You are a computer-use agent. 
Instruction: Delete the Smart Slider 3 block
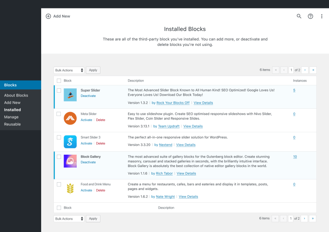pyautogui.click(x=100, y=144)
